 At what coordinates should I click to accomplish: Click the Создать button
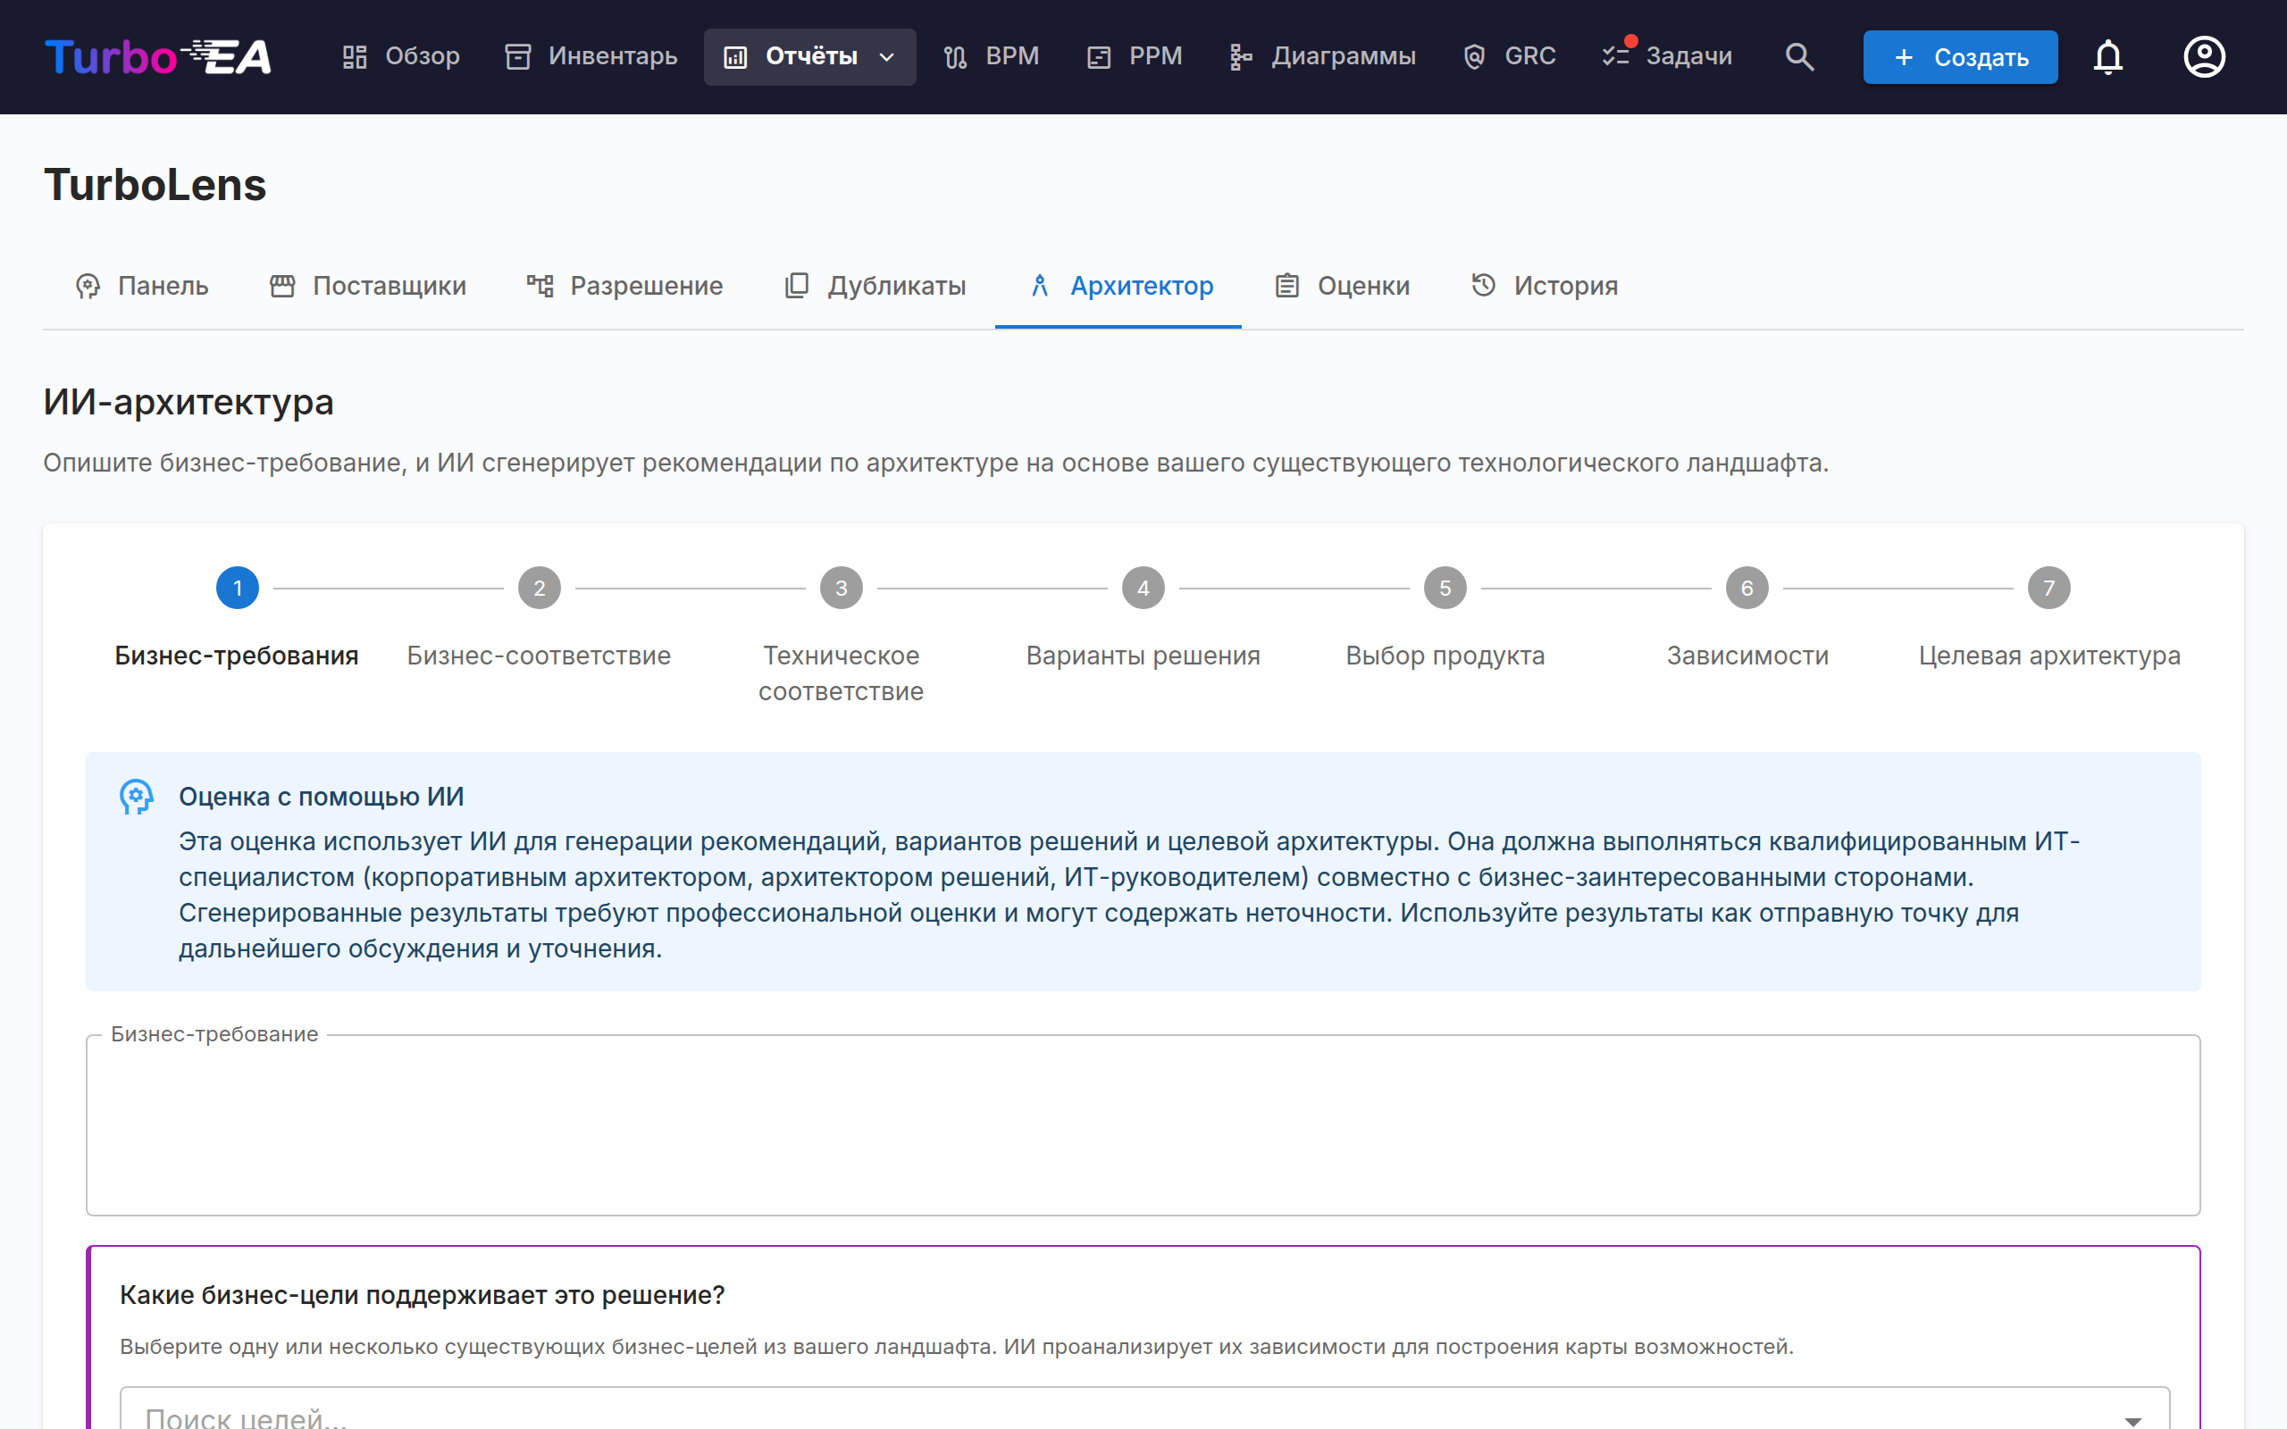1960,56
